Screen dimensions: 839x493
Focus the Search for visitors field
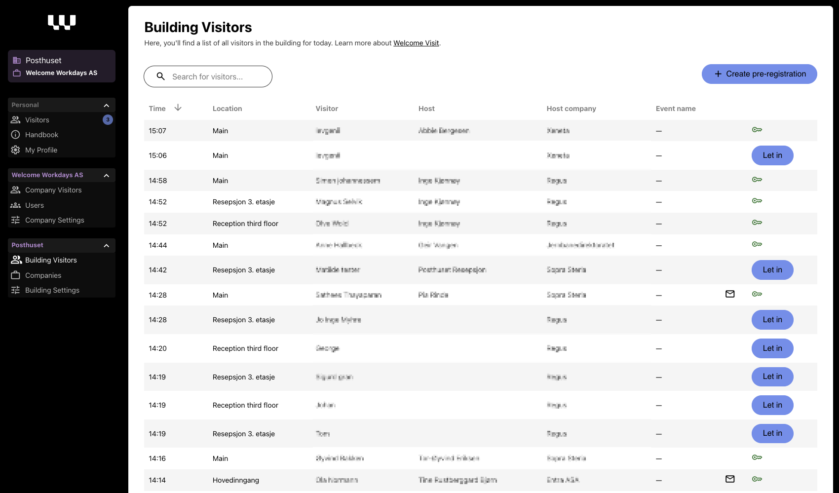[x=217, y=76]
